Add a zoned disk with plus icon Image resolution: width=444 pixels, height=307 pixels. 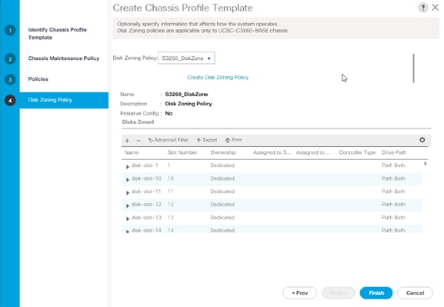tap(127, 141)
